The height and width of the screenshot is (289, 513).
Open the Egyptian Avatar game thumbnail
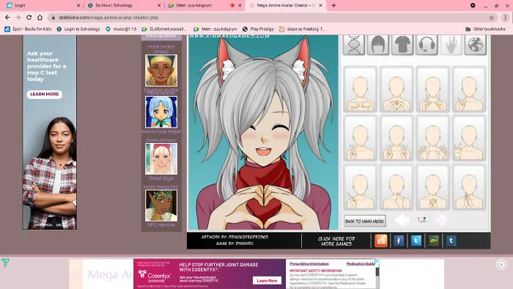point(161,70)
